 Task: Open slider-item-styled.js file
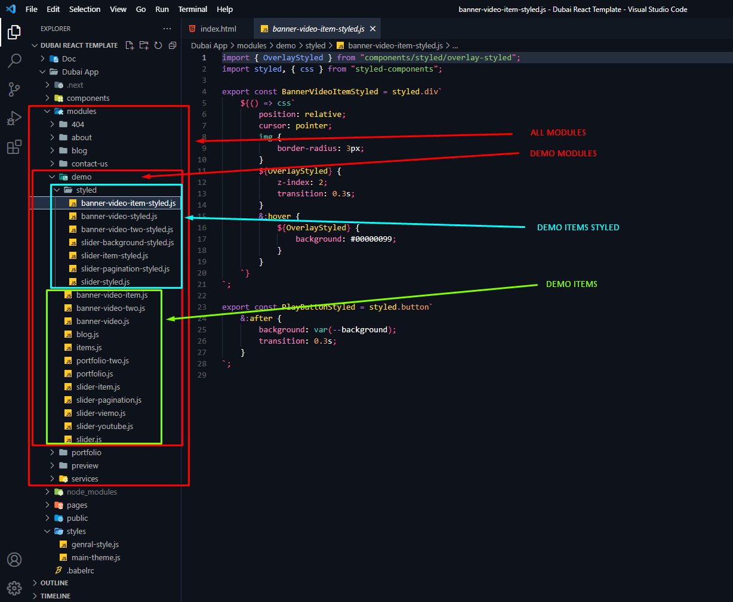[x=115, y=255]
